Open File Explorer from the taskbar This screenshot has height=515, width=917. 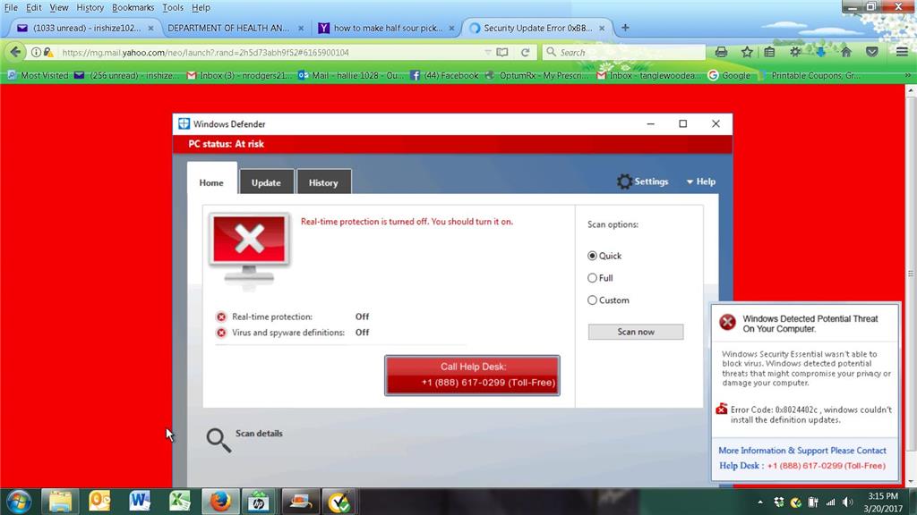[60, 502]
